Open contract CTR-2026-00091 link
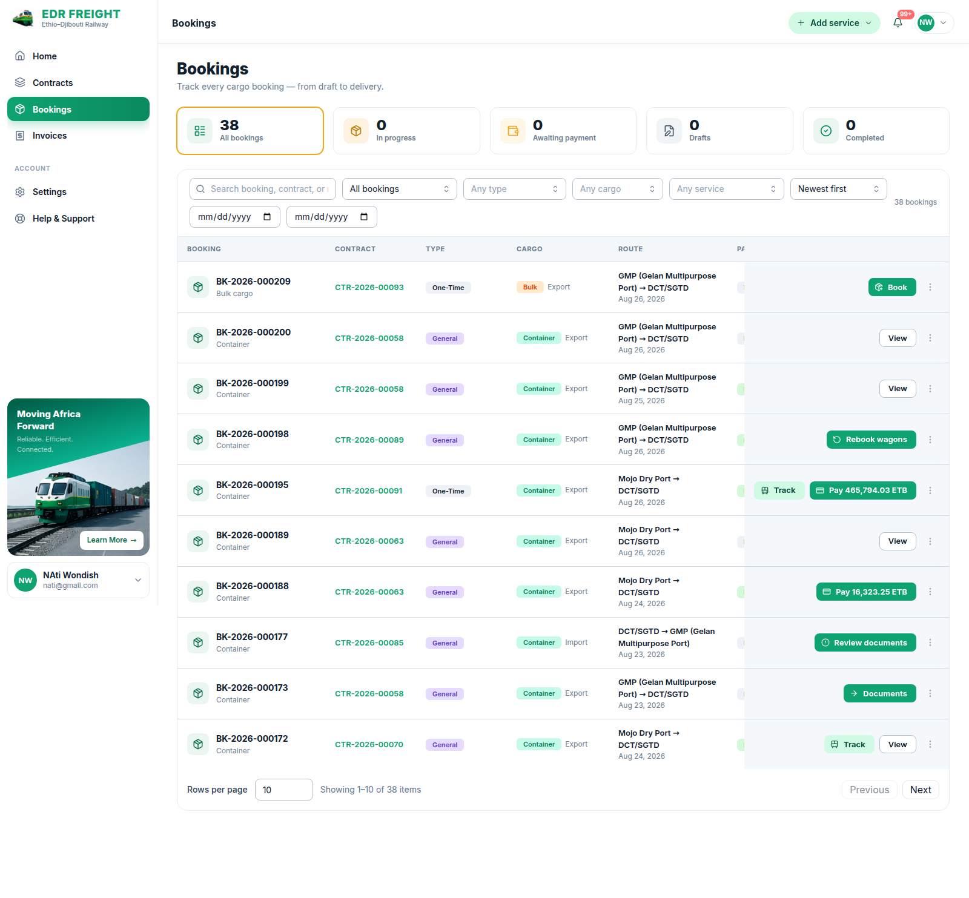The height and width of the screenshot is (898, 969). pyautogui.click(x=369, y=491)
